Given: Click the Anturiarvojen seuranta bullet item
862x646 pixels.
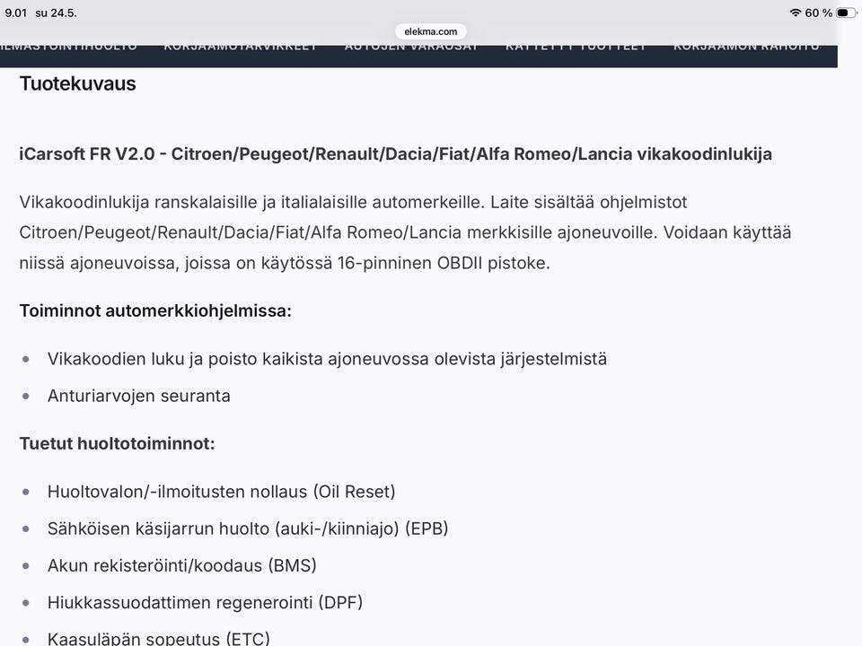Looking at the screenshot, I should click(138, 396).
